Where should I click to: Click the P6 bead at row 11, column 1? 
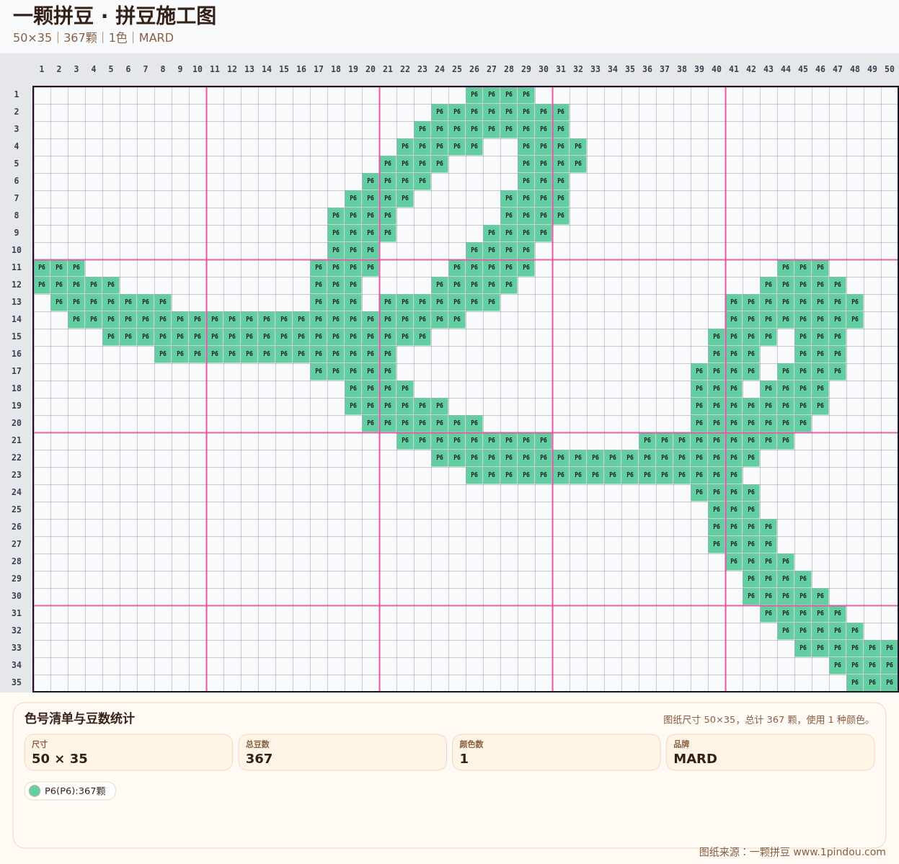coord(42,267)
